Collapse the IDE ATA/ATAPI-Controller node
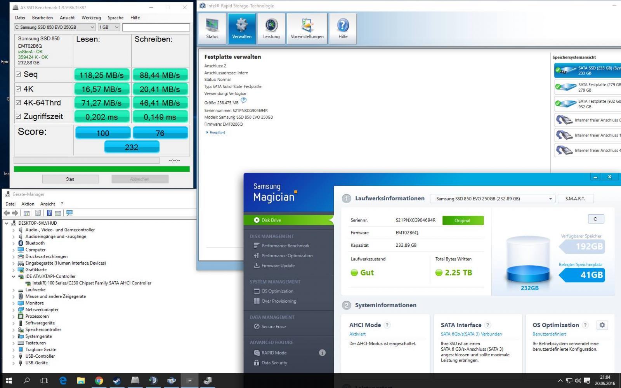The width and height of the screenshot is (621, 388). coord(14,277)
